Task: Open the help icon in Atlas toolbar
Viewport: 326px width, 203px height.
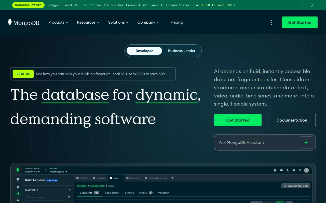Action: pyautogui.click(x=275, y=170)
